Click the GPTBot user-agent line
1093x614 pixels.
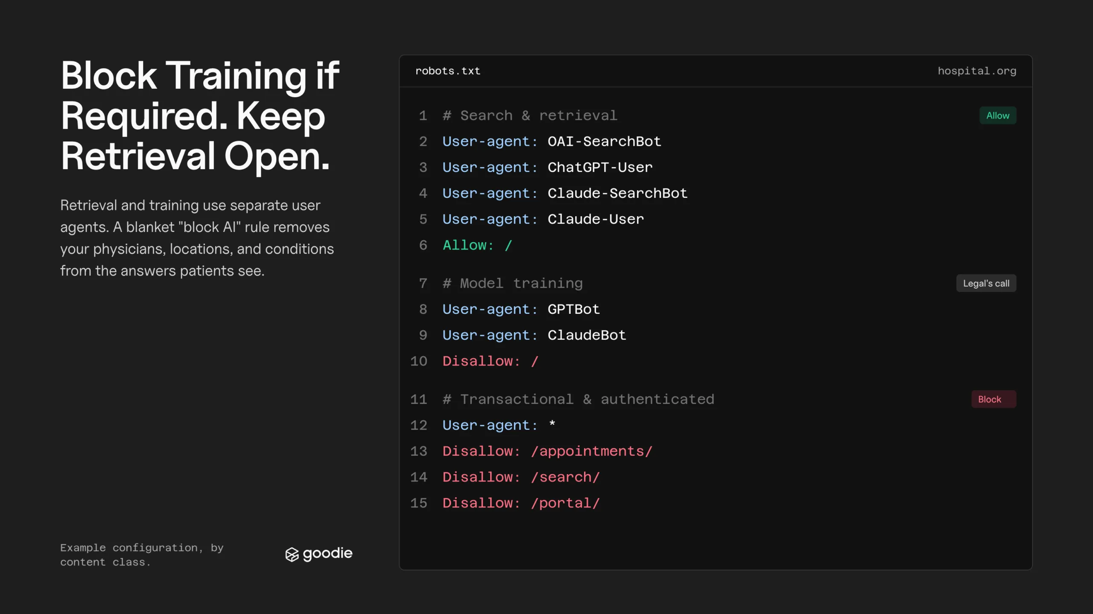click(x=521, y=309)
